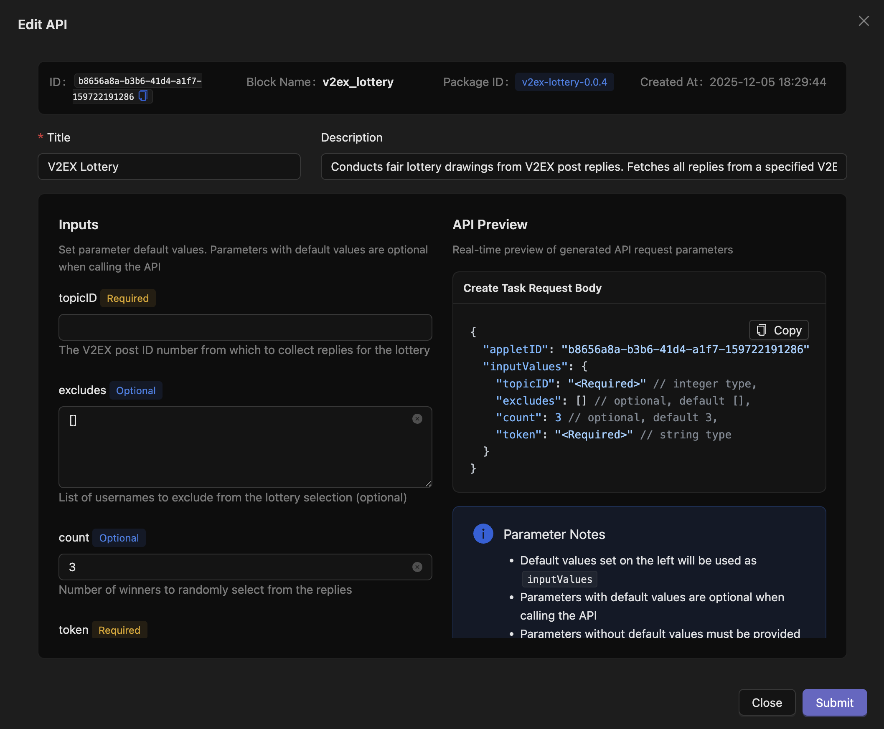The image size is (884, 729).
Task: Click the Optional badge next to excludes
Action: [x=135, y=390]
